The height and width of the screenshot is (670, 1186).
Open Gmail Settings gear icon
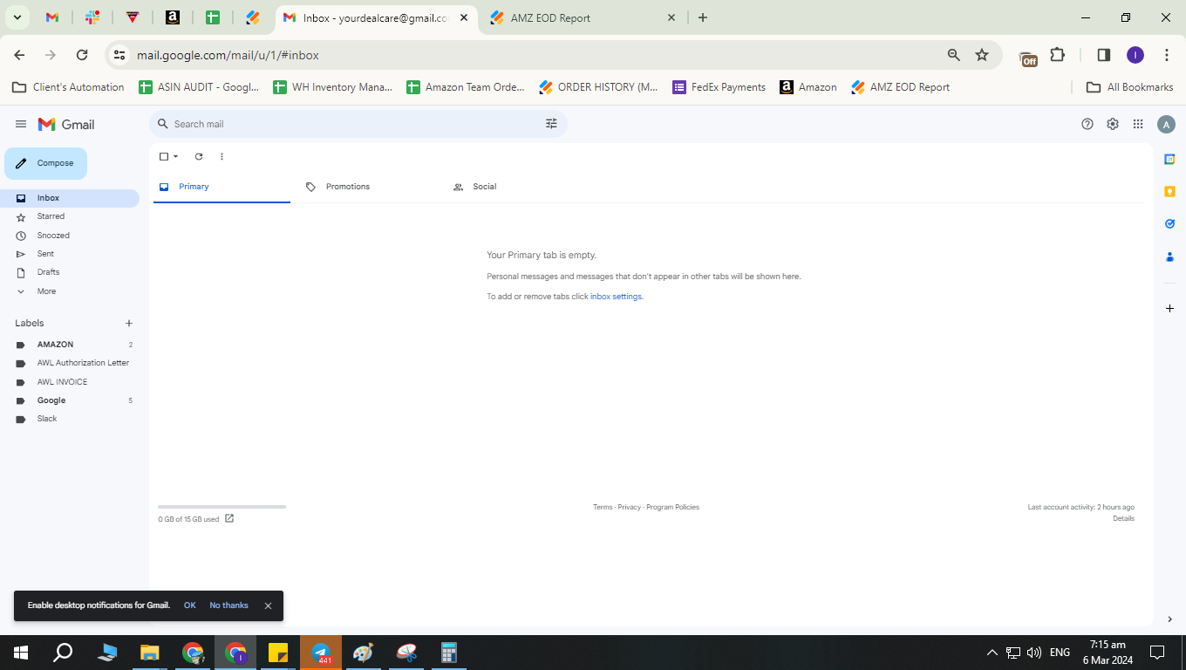(x=1113, y=124)
